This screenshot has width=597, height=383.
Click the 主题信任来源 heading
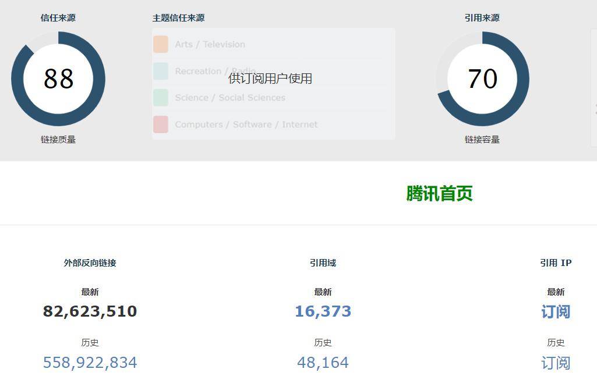179,18
